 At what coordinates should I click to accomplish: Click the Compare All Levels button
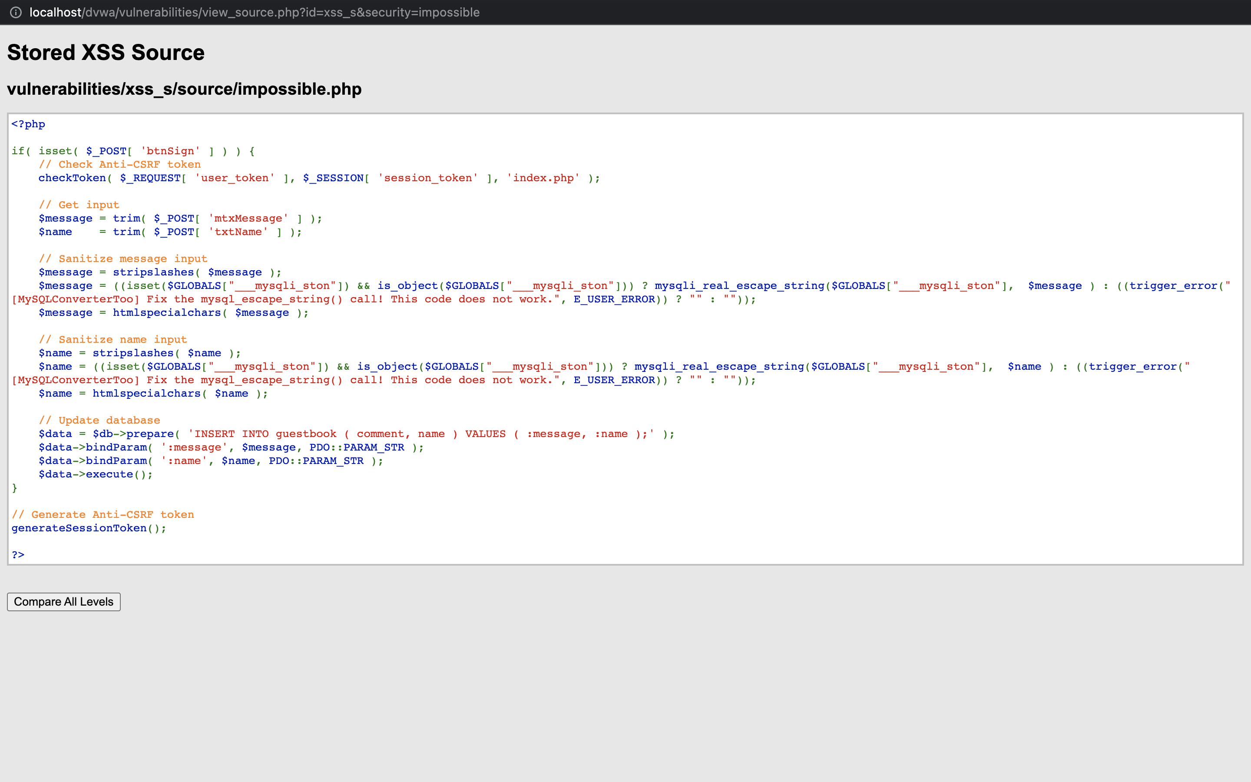pyautogui.click(x=63, y=602)
